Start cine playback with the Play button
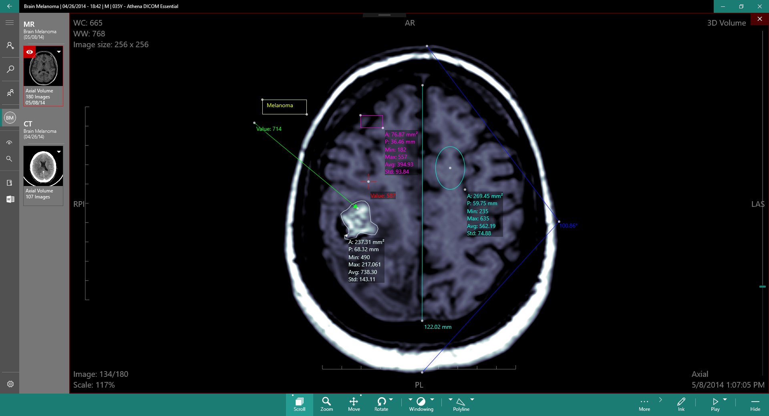The height and width of the screenshot is (416, 769). 716,404
